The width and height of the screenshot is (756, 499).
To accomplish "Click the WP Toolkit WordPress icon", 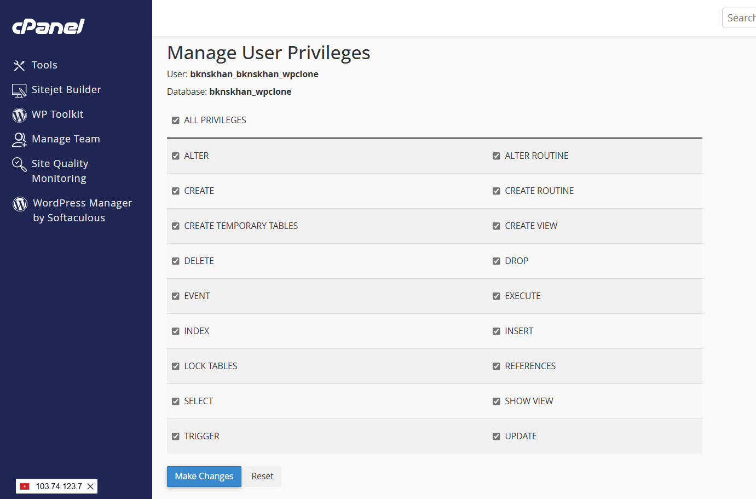I will tap(19, 115).
